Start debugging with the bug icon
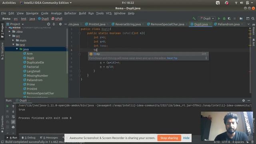 click(x=224, y=18)
